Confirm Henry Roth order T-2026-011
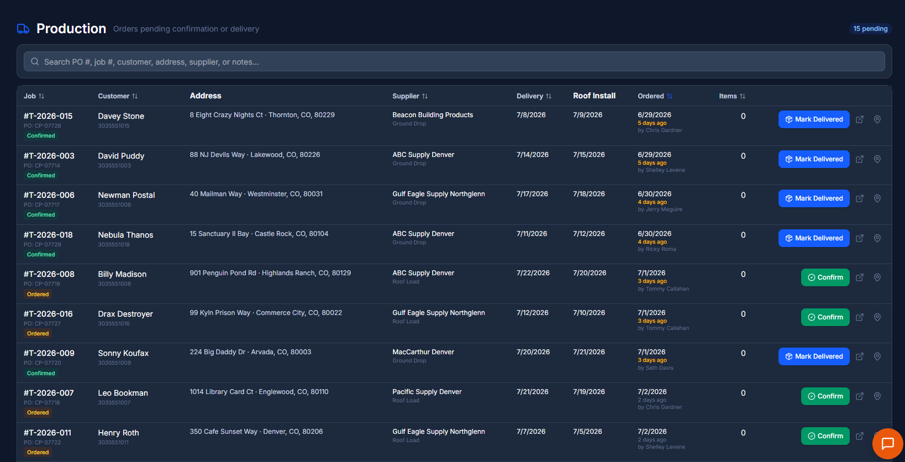Screen dimensions: 905x462 click(x=825, y=436)
